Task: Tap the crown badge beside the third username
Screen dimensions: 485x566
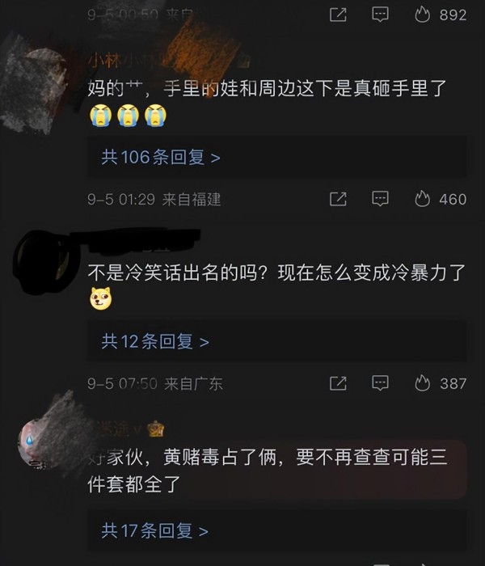Action: click(155, 429)
